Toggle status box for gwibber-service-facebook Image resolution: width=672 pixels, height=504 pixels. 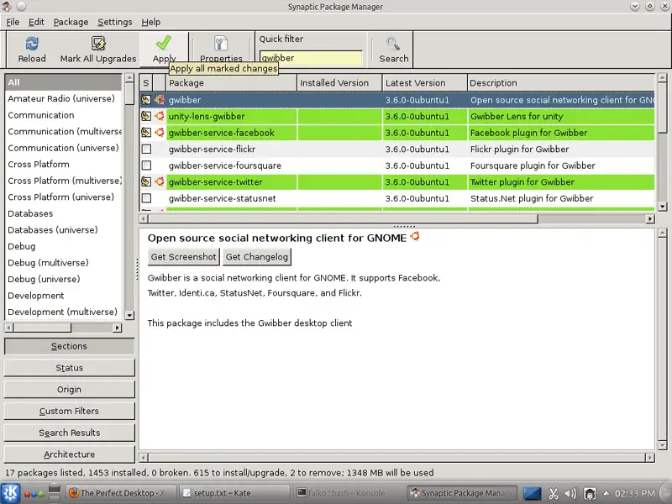click(146, 133)
